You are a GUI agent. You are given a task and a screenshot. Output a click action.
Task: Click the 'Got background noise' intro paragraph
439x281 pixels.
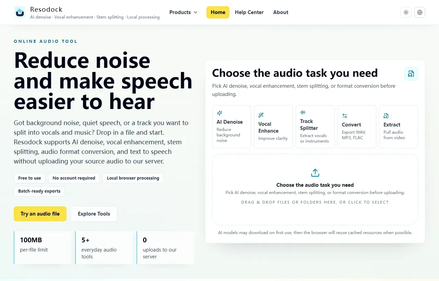[101, 142]
